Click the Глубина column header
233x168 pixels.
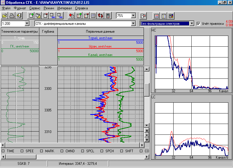point(48,32)
